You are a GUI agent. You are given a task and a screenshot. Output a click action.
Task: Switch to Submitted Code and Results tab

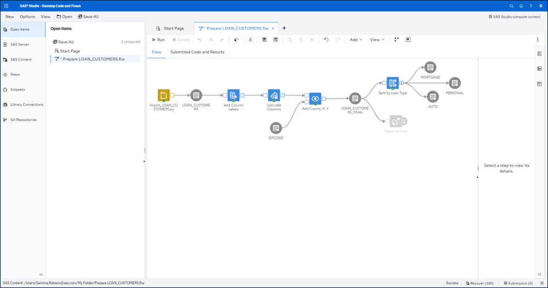point(197,52)
